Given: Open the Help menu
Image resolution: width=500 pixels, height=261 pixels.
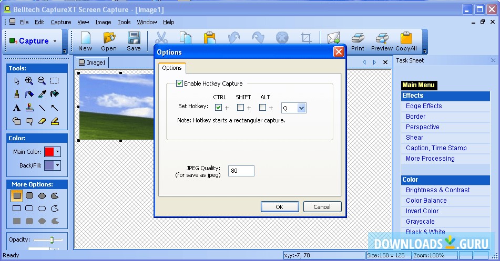Looking at the screenshot, I should [169, 22].
